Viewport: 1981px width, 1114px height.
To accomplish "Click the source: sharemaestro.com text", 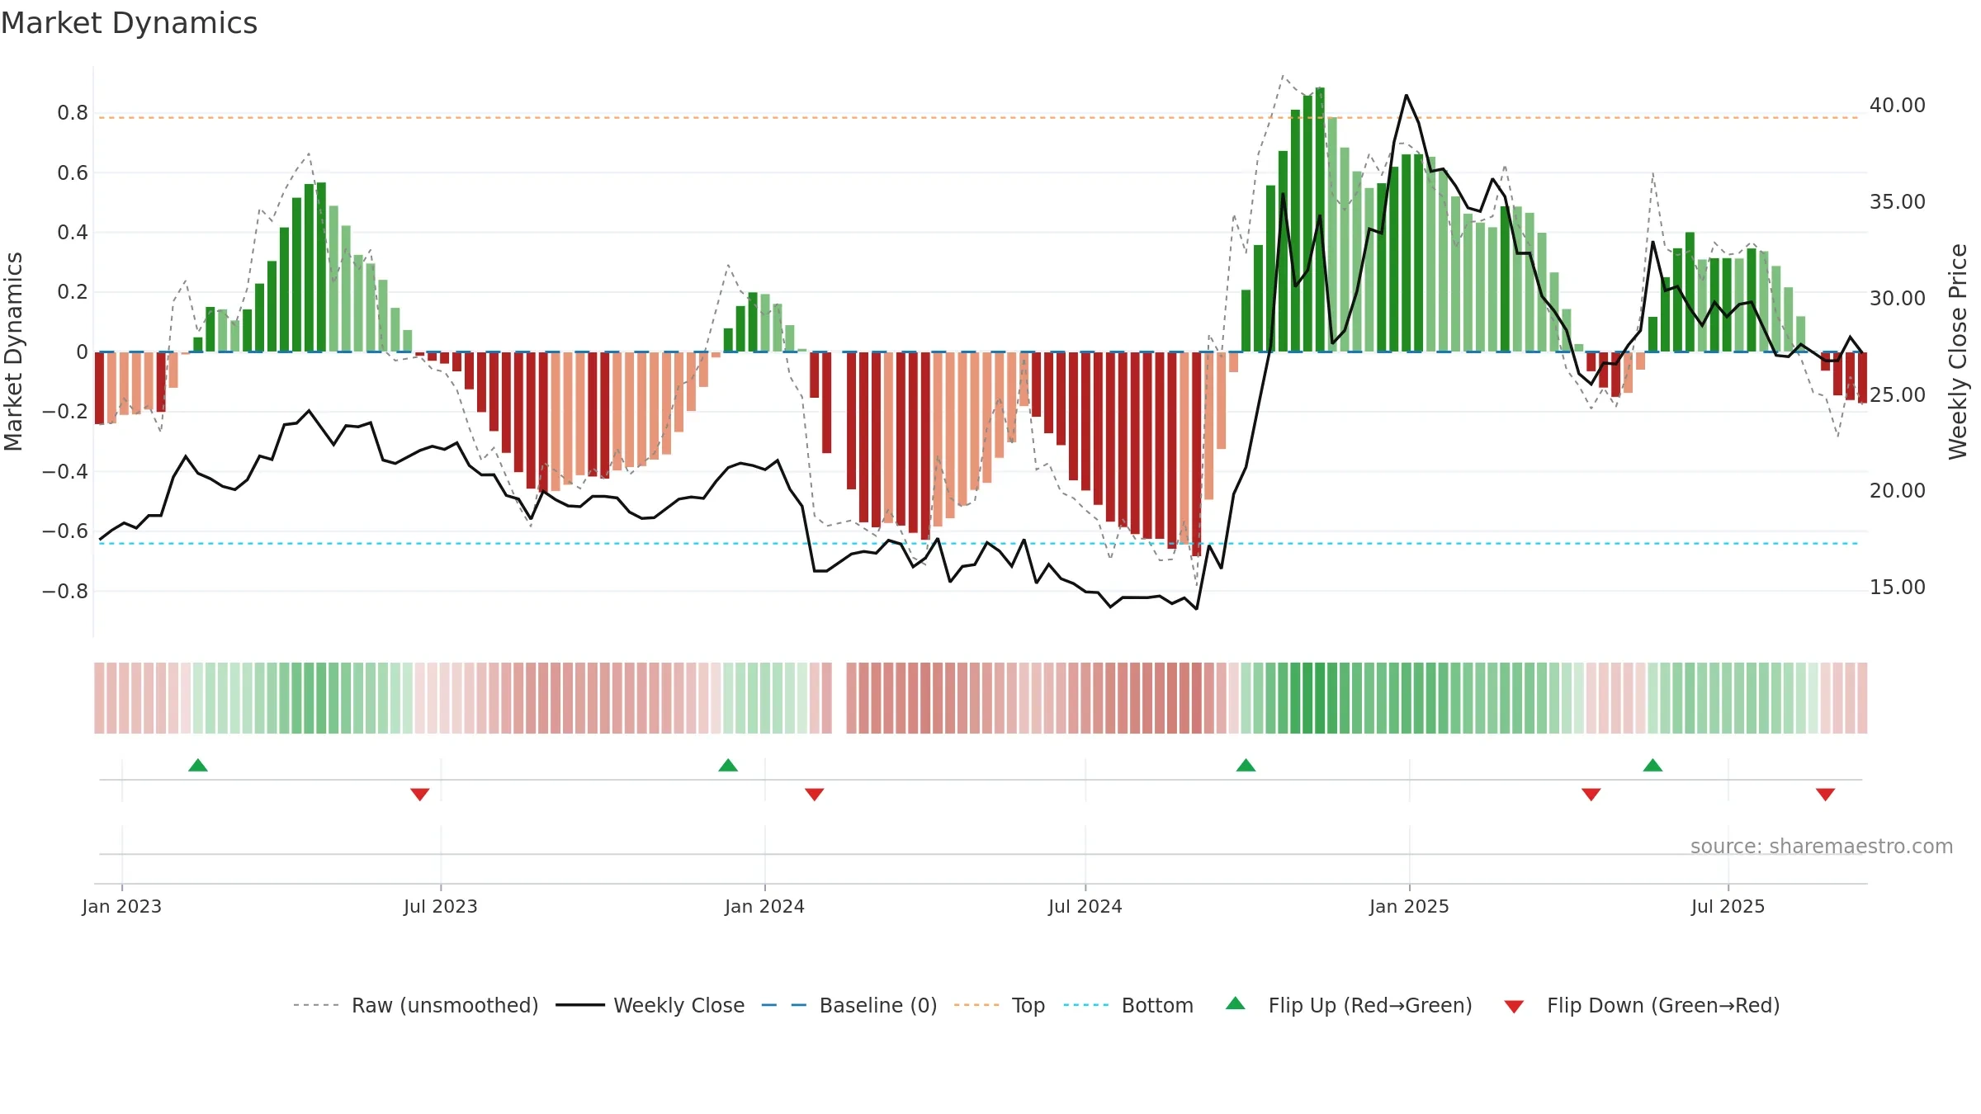I will 1822,846.
